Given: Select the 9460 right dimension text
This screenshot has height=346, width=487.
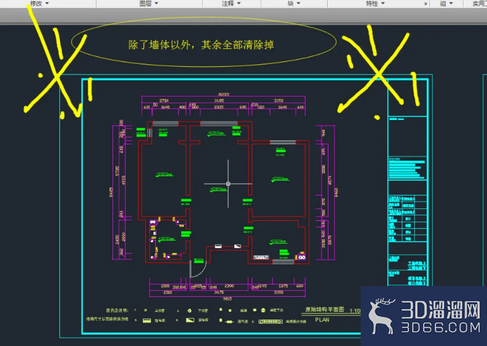Looking at the screenshot, I should [x=337, y=192].
